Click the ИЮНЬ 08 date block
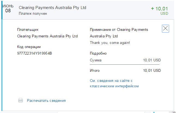Viewport: 176px width, 113px height. 8,9
